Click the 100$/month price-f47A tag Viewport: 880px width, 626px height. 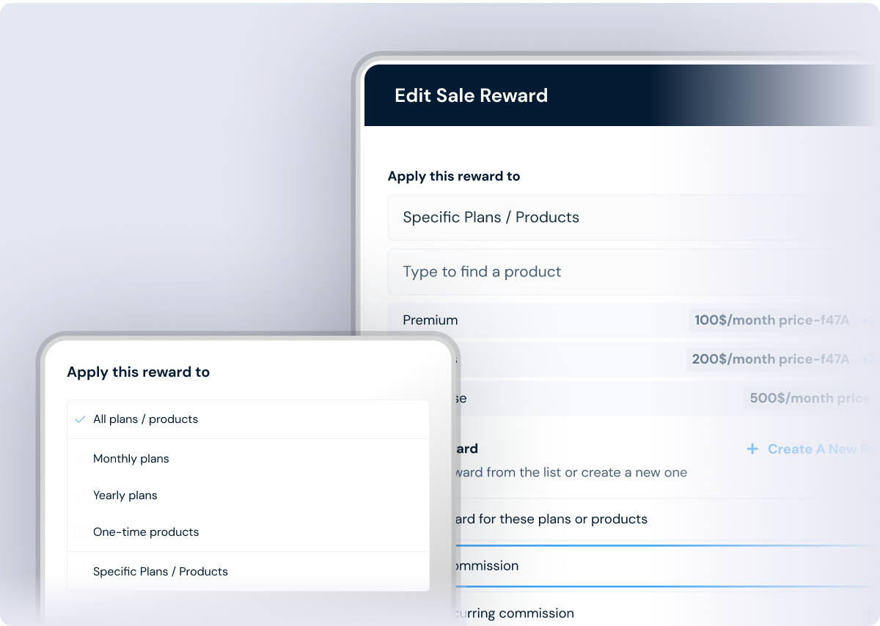771,320
